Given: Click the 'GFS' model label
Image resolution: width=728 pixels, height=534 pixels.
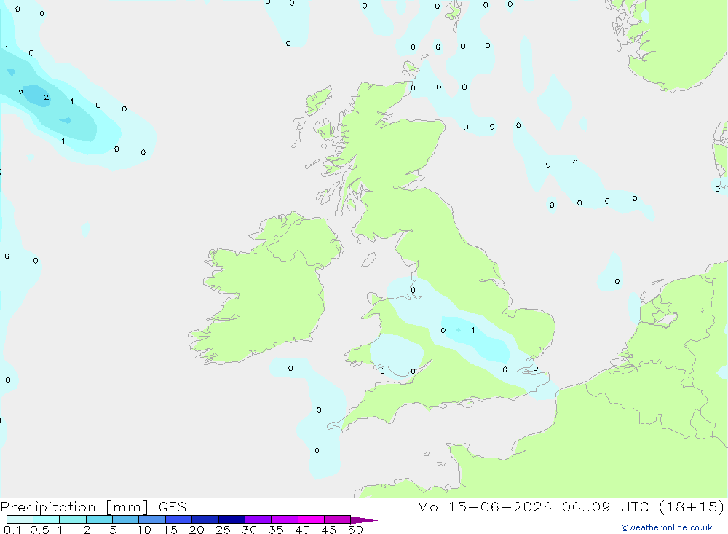Looking at the screenshot, I should (173, 507).
